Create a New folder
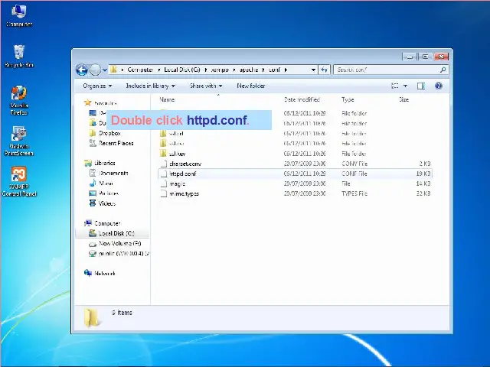Image resolution: width=490 pixels, height=367 pixels. coord(250,86)
